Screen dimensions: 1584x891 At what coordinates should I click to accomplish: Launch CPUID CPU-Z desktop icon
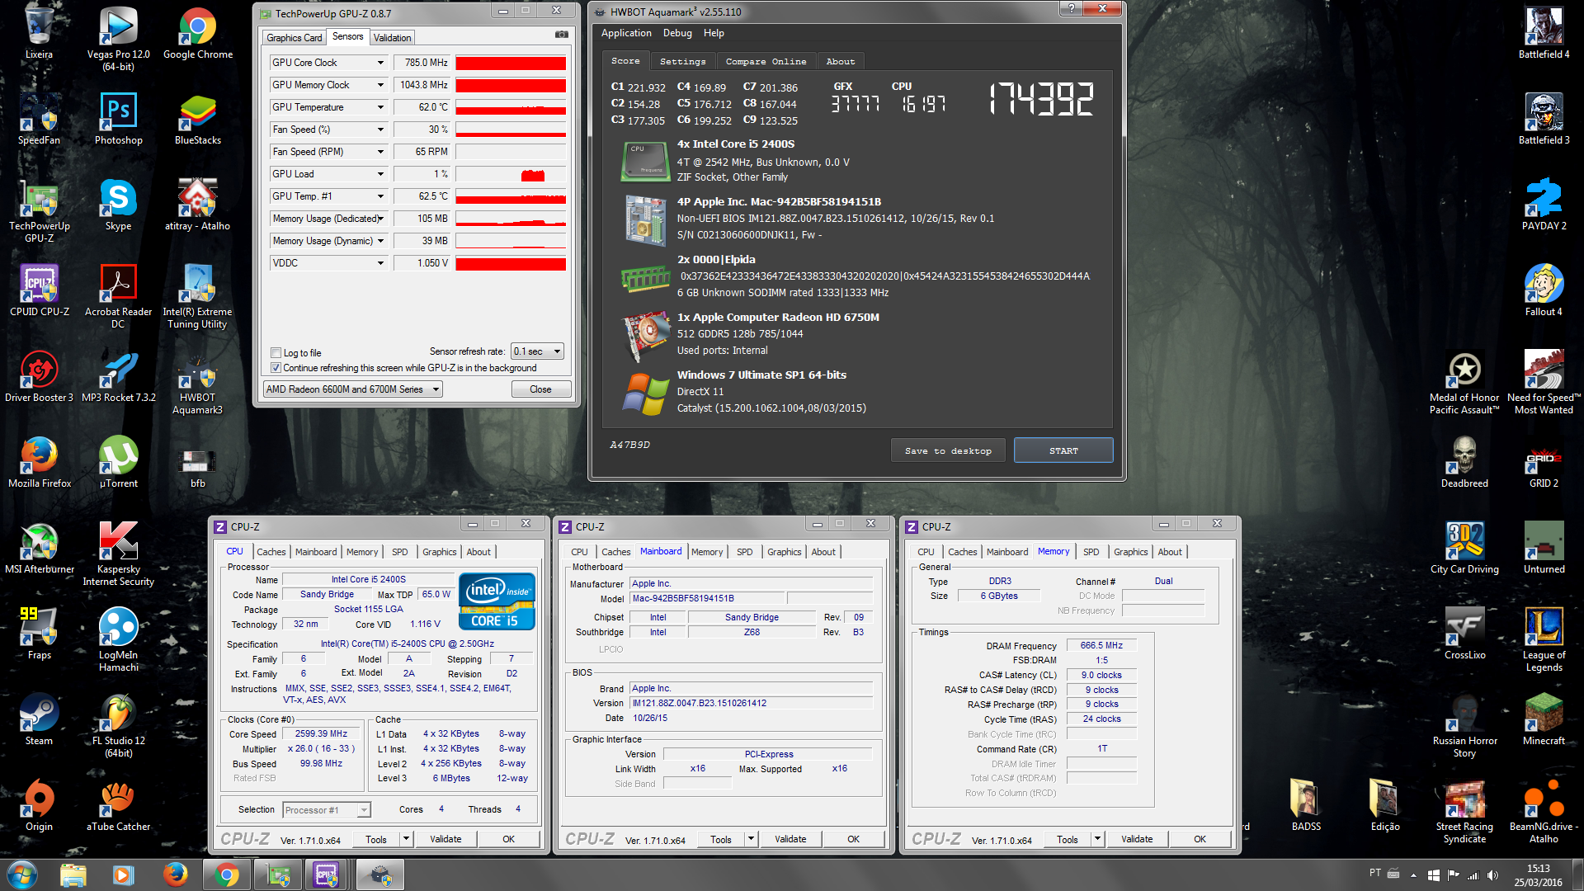[x=39, y=290]
